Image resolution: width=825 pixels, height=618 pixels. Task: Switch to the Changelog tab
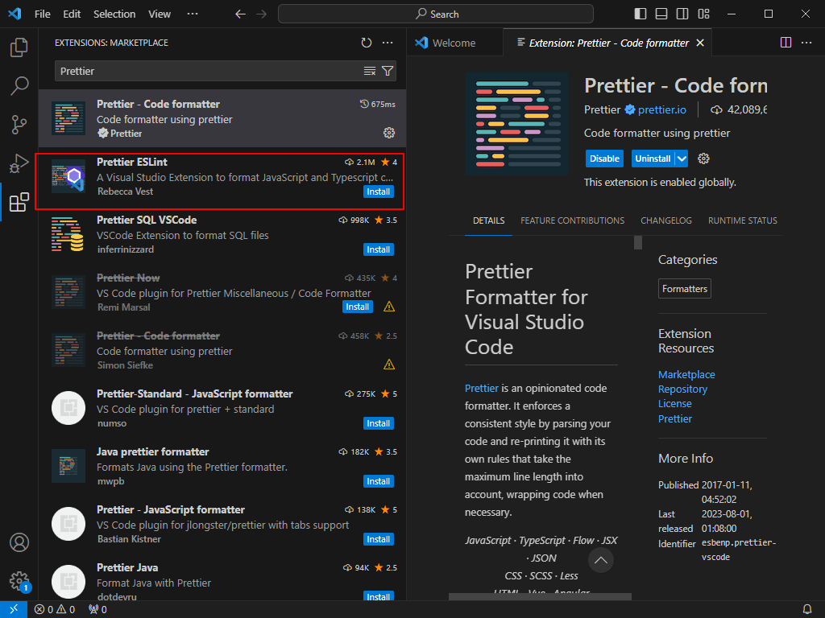666,220
